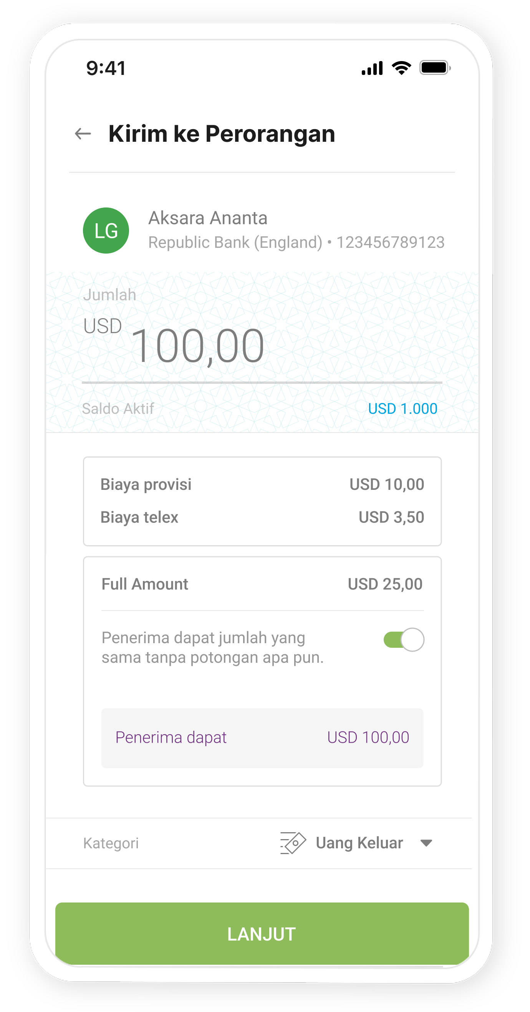
Task: Tap the Full Amount USD 25,00 row
Action: coord(262,584)
